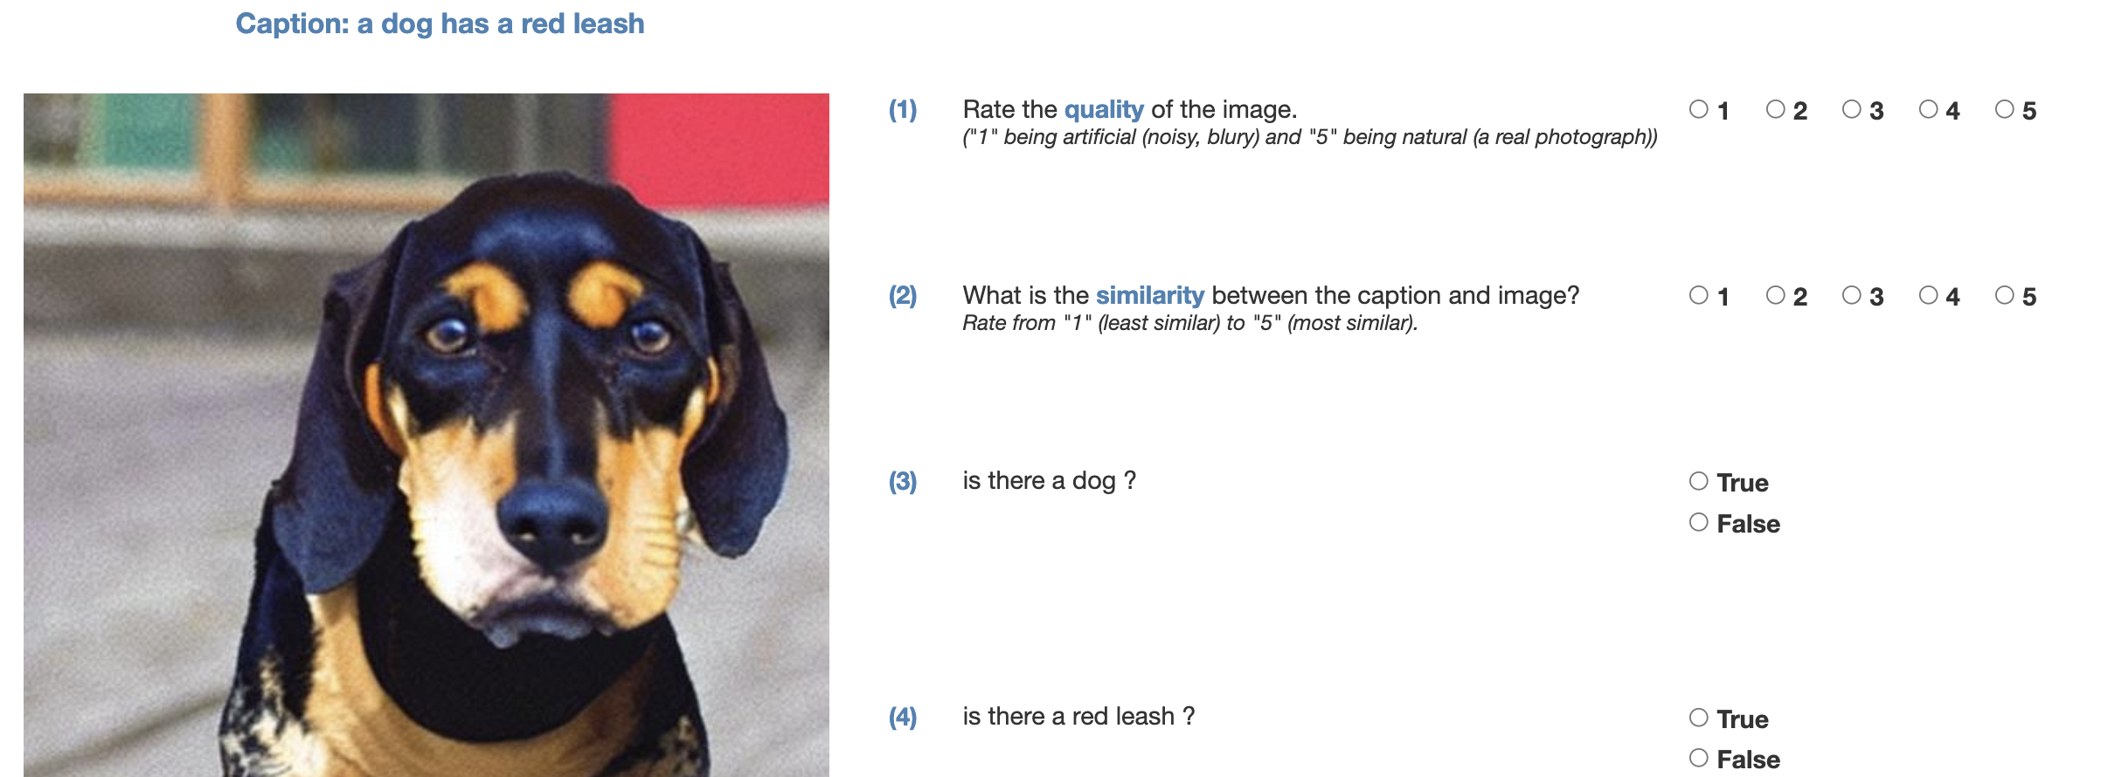Answer True for 'is there a red leash'
Viewport: 2101px width, 777px height.
click(x=1698, y=718)
